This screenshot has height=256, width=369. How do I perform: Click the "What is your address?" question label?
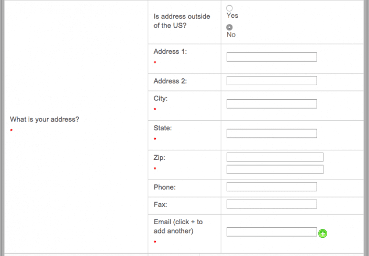pos(44,119)
